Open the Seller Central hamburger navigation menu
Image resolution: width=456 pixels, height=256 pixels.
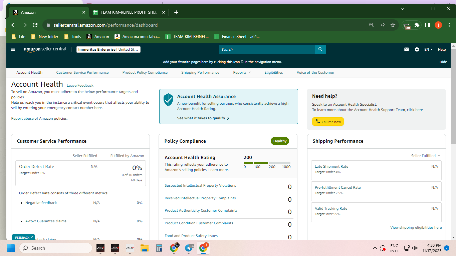[x=13, y=49]
